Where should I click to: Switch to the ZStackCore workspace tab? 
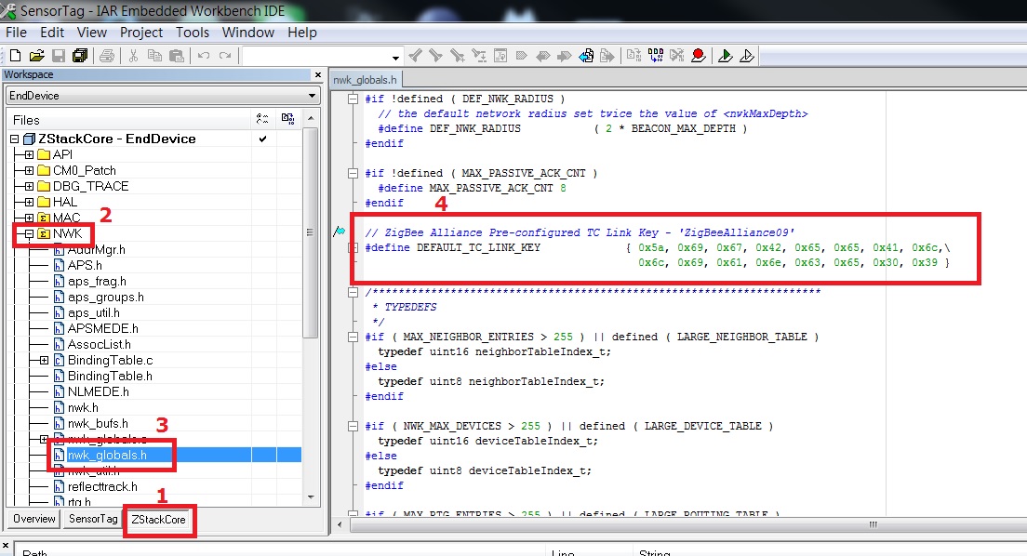coord(158,520)
